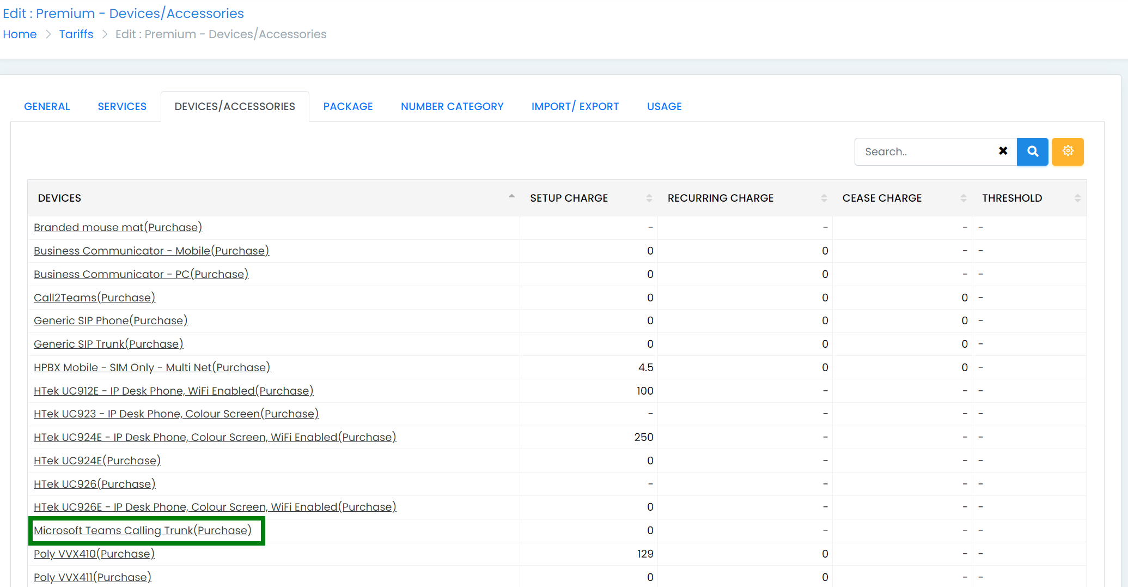Open HTek UC926E Colour Screen WiFi Enabled link

click(215, 507)
